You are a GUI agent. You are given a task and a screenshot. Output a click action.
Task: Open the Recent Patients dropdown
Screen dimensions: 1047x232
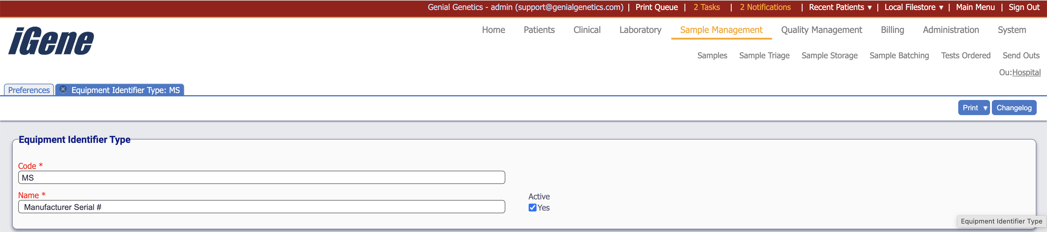[x=840, y=7]
